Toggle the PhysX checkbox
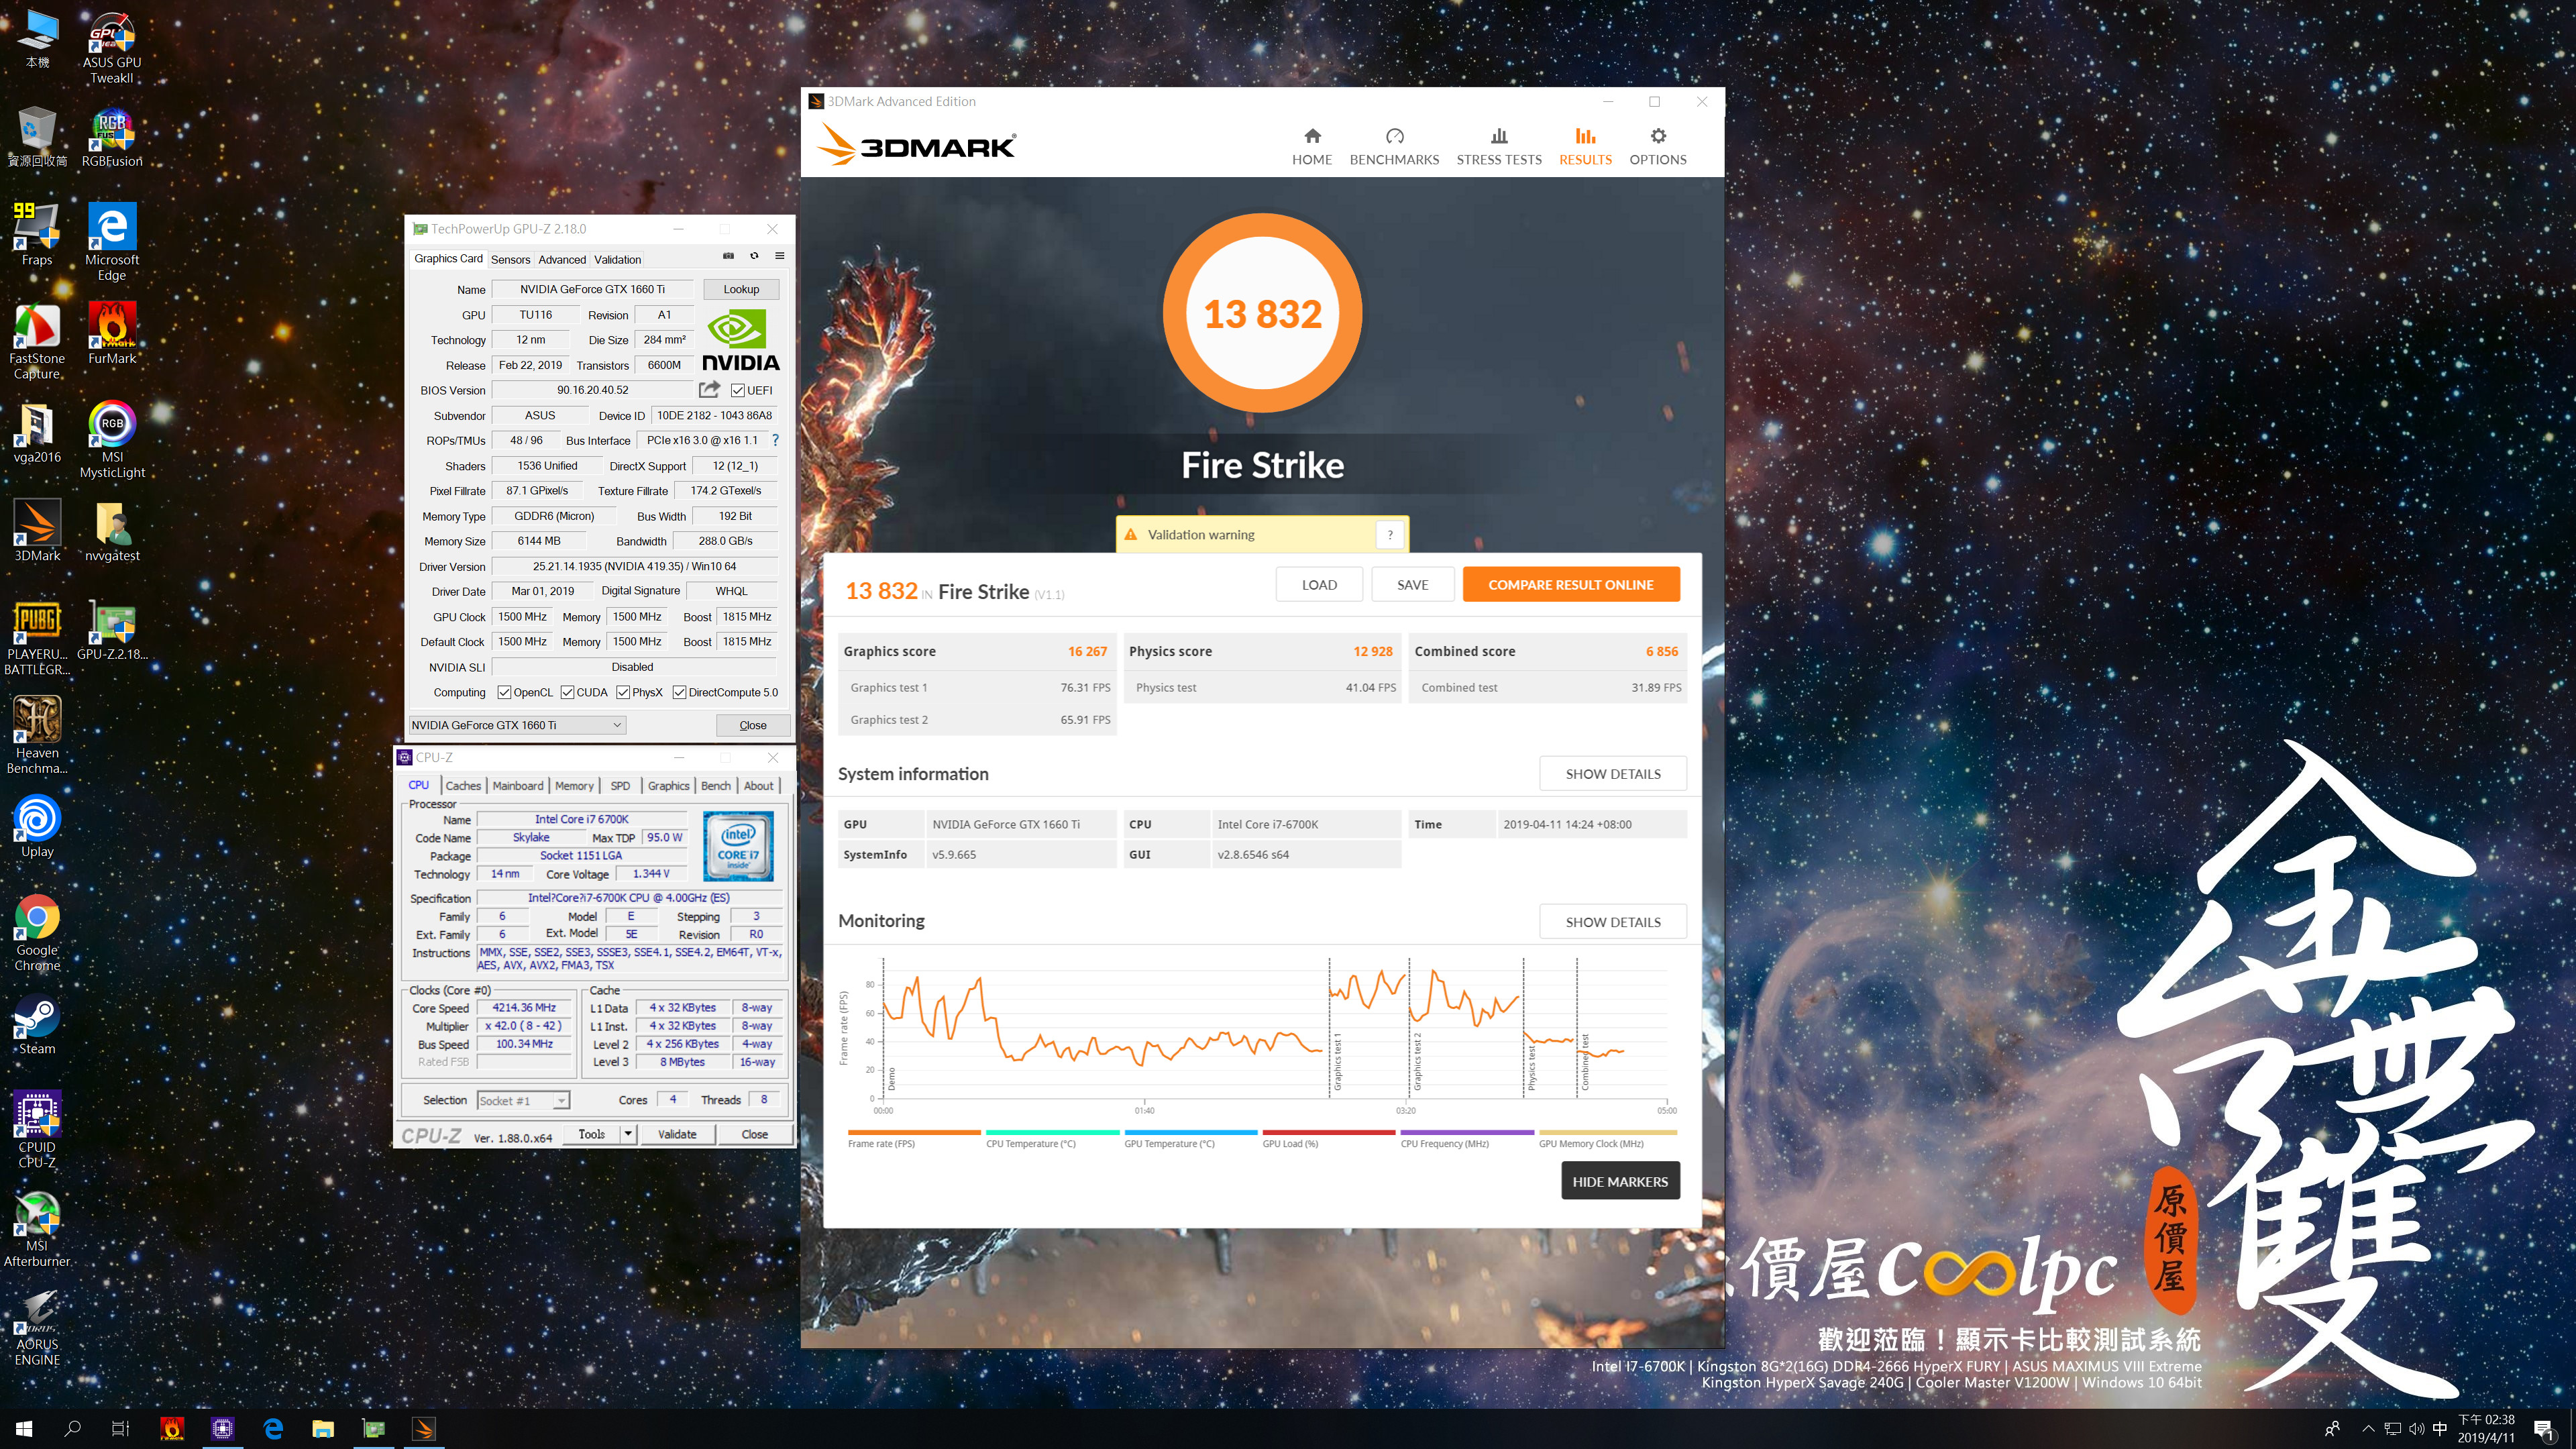The width and height of the screenshot is (2576, 1449). point(623,692)
